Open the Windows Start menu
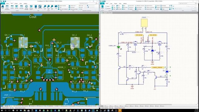 tap(2, 110)
